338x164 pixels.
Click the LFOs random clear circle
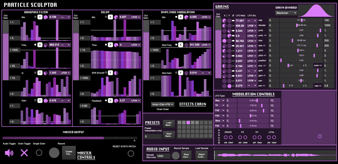pyautogui.click(x=274, y=137)
